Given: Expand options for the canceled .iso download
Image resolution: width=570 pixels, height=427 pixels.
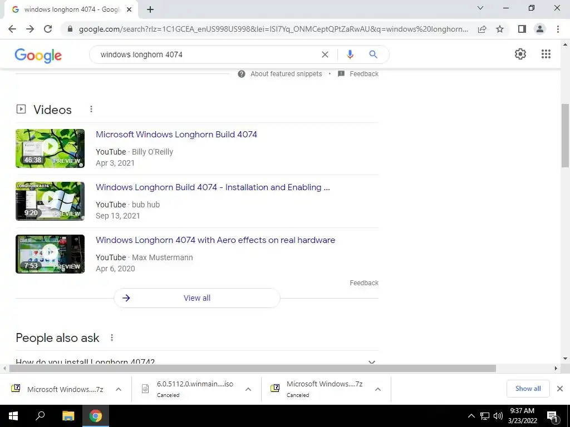Looking at the screenshot, I should point(248,389).
